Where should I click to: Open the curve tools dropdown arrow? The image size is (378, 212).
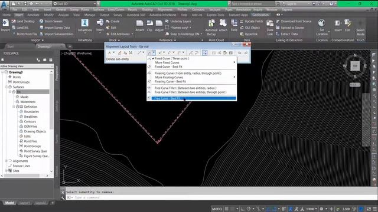[x=154, y=52]
